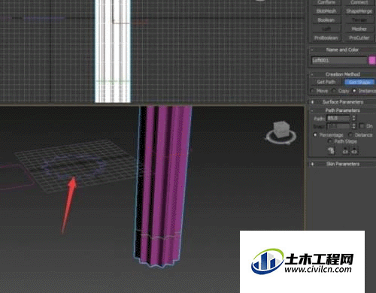376x293 pixels.
Task: Click the Get Path button
Action: pyautogui.click(x=326, y=82)
